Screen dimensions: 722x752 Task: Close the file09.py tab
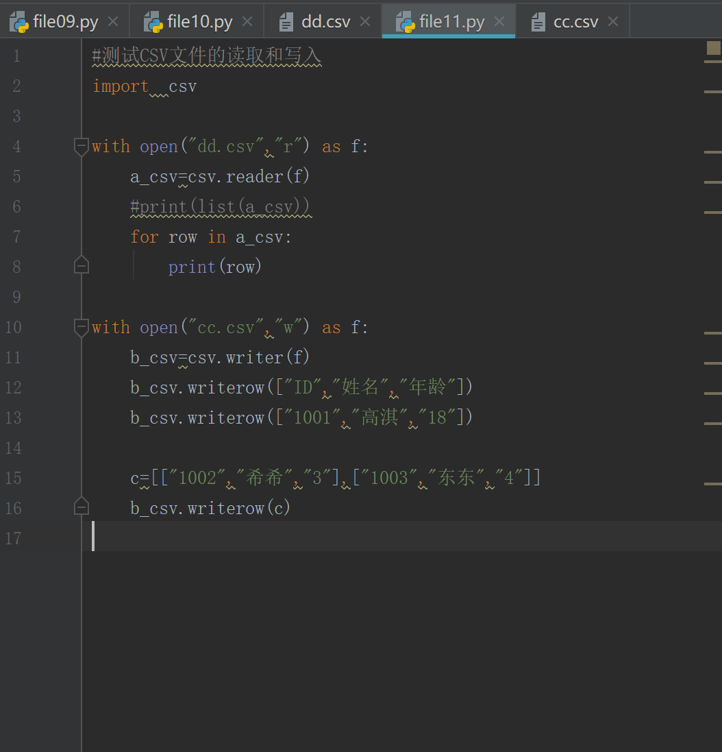click(x=113, y=21)
